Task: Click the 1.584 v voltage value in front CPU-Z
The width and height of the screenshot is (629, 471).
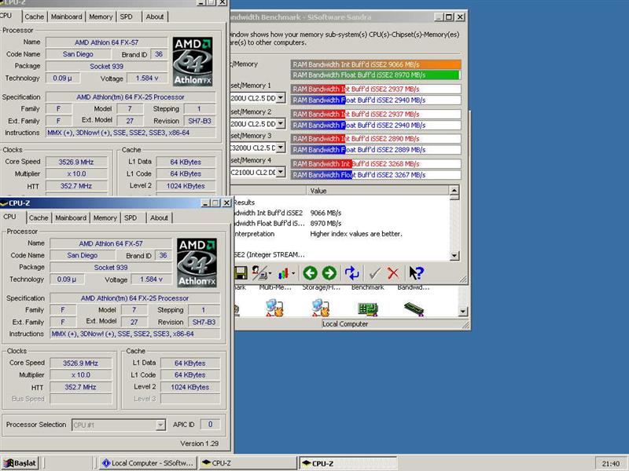Action: coord(151,279)
